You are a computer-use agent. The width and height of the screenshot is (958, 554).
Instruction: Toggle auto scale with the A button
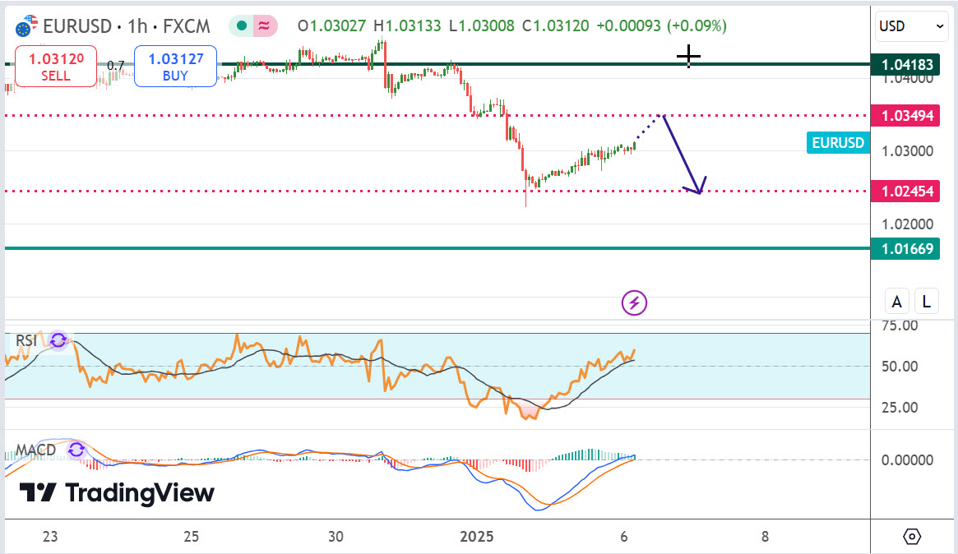896,302
